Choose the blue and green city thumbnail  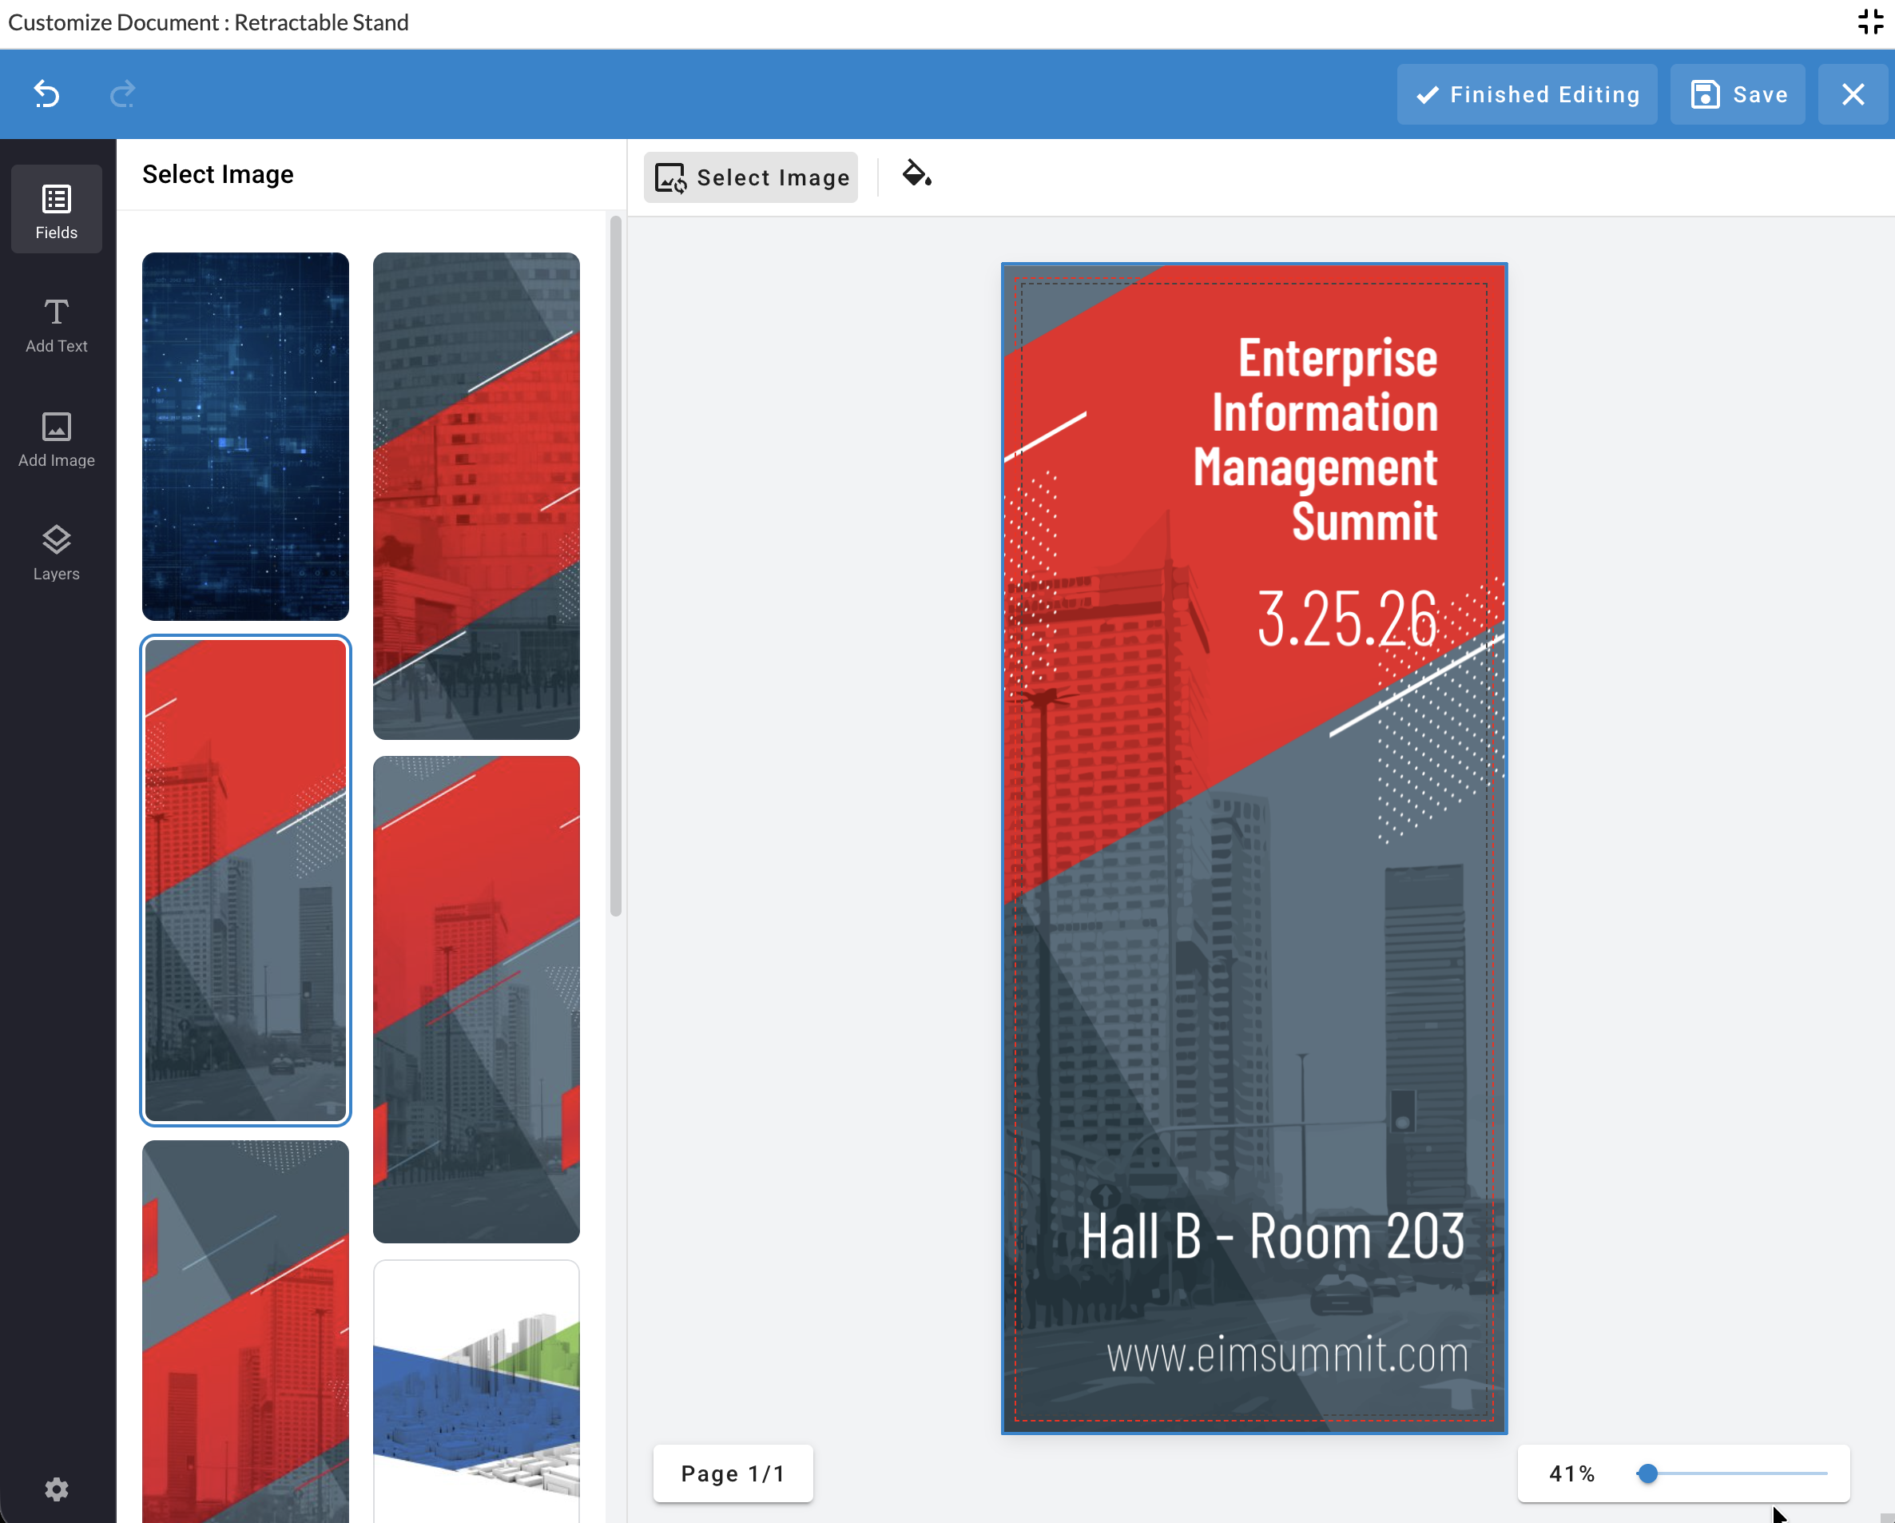(x=476, y=1391)
